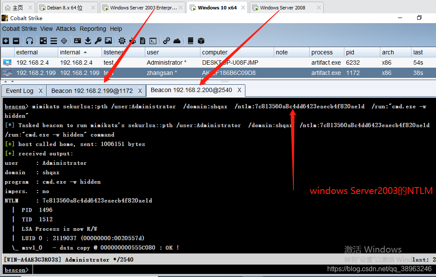
Task: Sort by the arch column header
Action: [x=396, y=52]
